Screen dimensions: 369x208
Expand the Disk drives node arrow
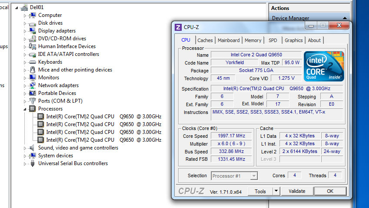[25, 23]
